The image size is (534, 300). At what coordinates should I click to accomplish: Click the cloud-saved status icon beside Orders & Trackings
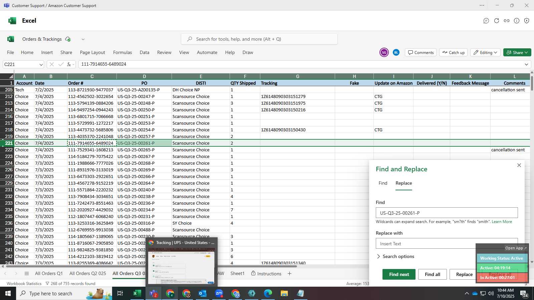[x=68, y=39]
